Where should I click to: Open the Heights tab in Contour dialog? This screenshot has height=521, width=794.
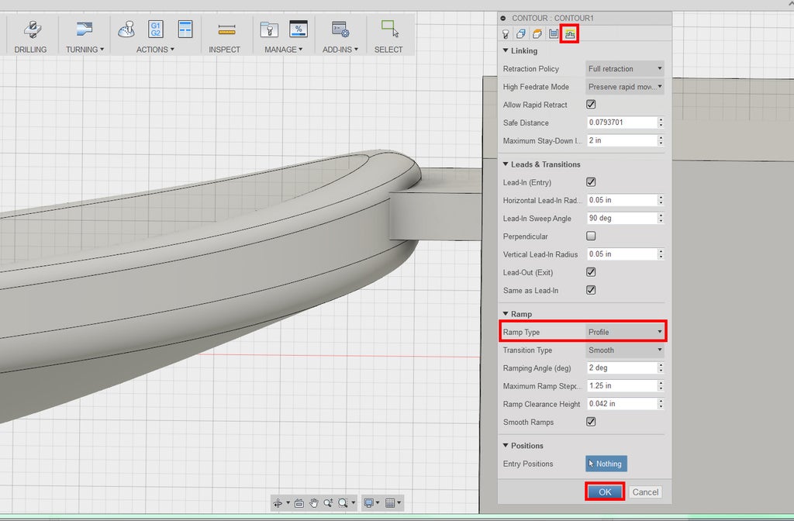(537, 33)
